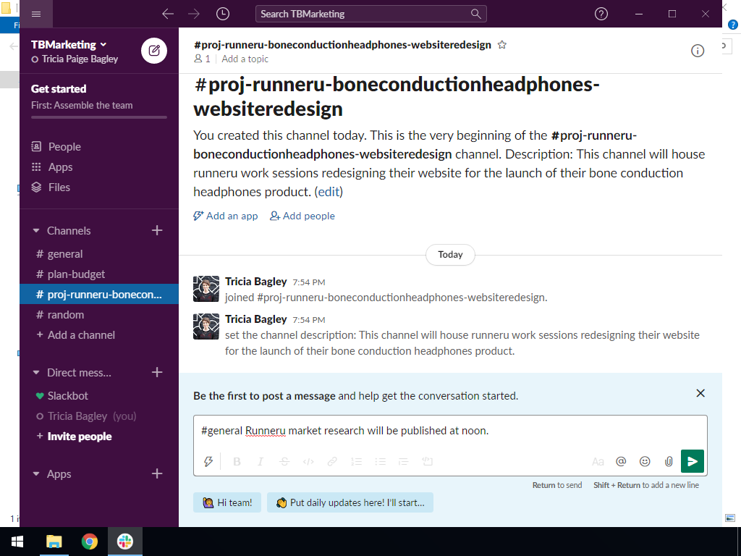This screenshot has height=556, width=741.
Task: Open shortcuts lightning bolt menu
Action: click(x=208, y=461)
